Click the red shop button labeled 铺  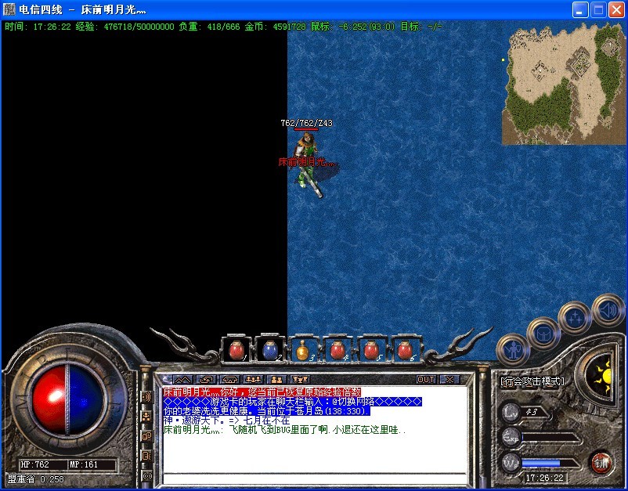point(601,463)
